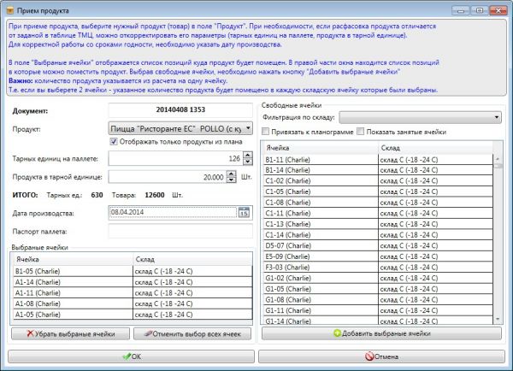Viewport: 513px width, 371px height.
Task: Open the production date calendar picker
Action: click(x=244, y=213)
